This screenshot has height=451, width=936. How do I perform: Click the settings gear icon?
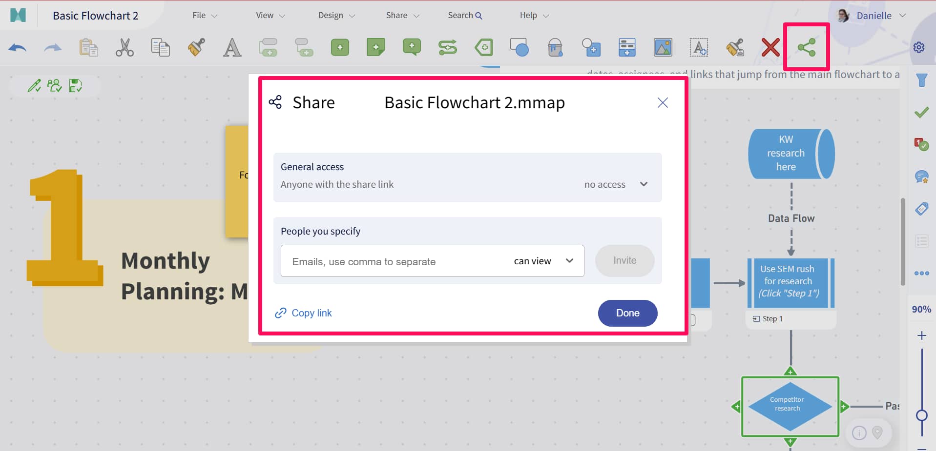coord(919,47)
